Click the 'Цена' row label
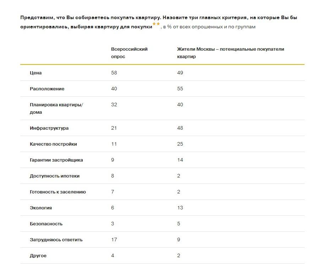 [36, 73]
